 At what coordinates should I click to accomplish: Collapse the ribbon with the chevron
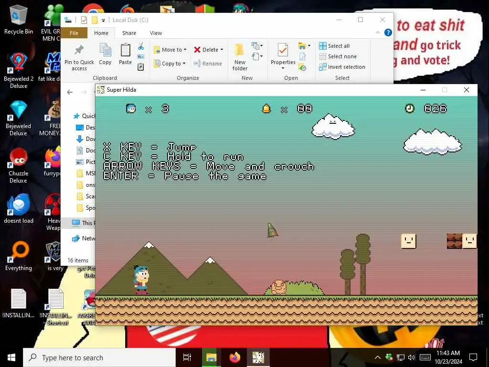tap(378, 32)
